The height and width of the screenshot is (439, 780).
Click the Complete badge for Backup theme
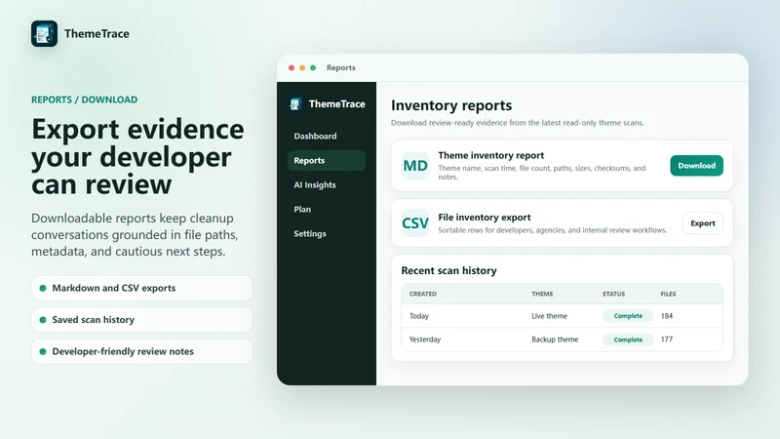628,339
